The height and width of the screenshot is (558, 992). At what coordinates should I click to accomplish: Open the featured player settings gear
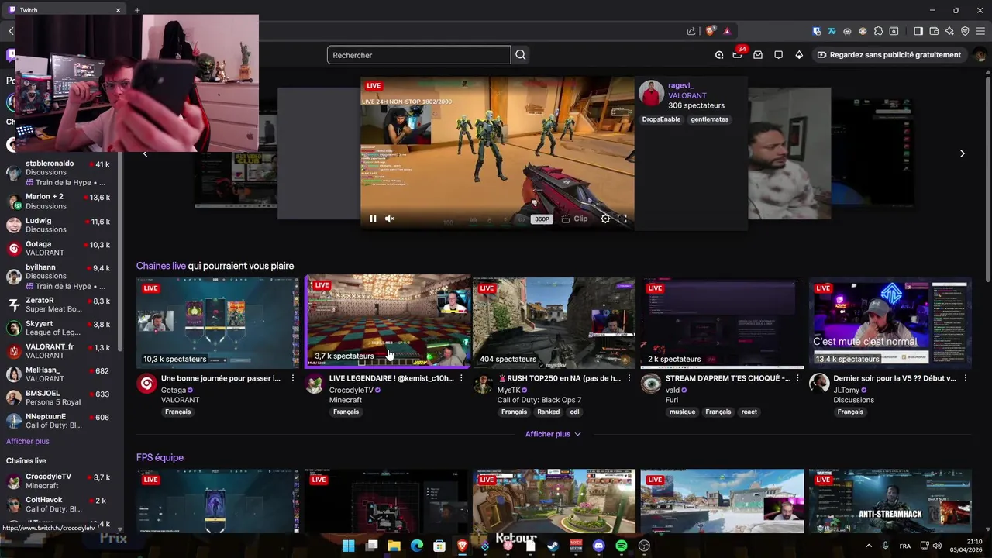pos(605,219)
